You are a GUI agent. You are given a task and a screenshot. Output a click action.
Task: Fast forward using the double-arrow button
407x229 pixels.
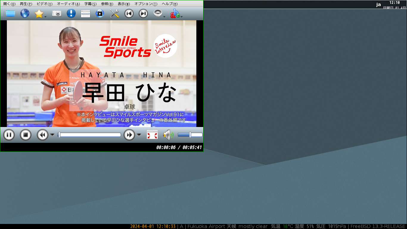tap(129, 135)
